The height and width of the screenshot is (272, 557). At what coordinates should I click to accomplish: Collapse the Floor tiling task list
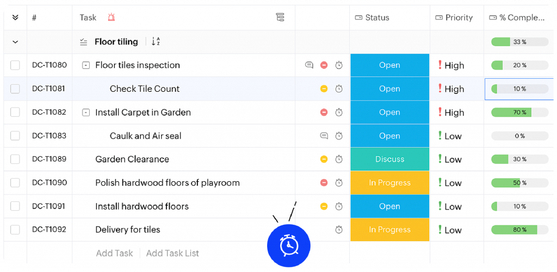click(15, 42)
